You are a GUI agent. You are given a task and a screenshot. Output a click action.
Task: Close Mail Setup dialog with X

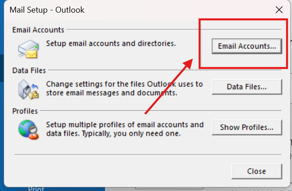[x=279, y=10]
